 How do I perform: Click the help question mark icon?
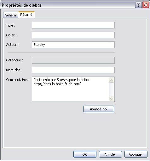138,5
